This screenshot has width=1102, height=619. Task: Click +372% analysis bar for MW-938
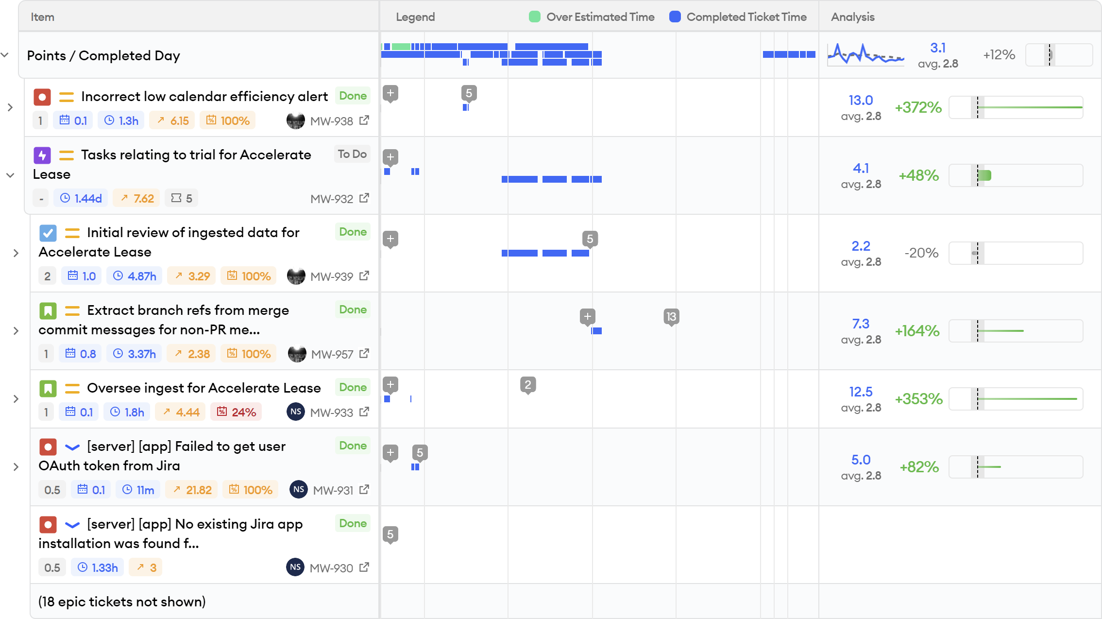pos(1016,107)
